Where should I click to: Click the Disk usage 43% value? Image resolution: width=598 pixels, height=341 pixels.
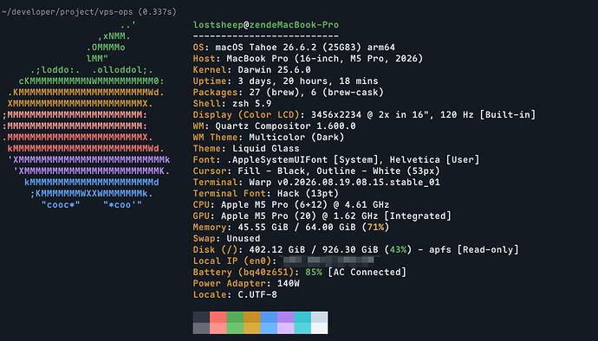[398, 249]
